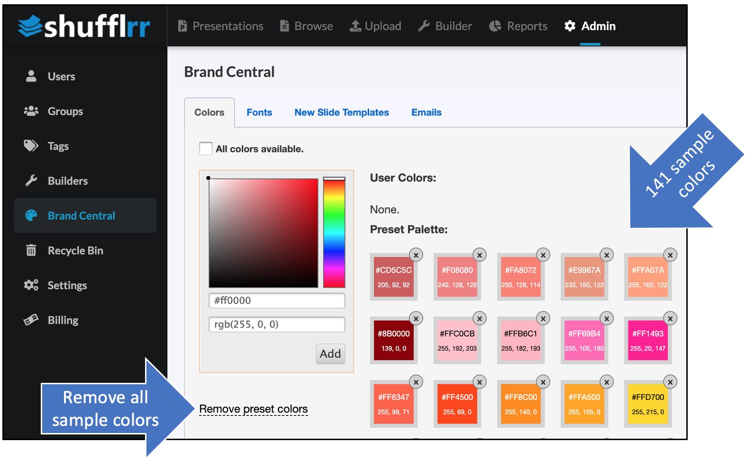Click the Reports pie chart icon

pos(495,26)
